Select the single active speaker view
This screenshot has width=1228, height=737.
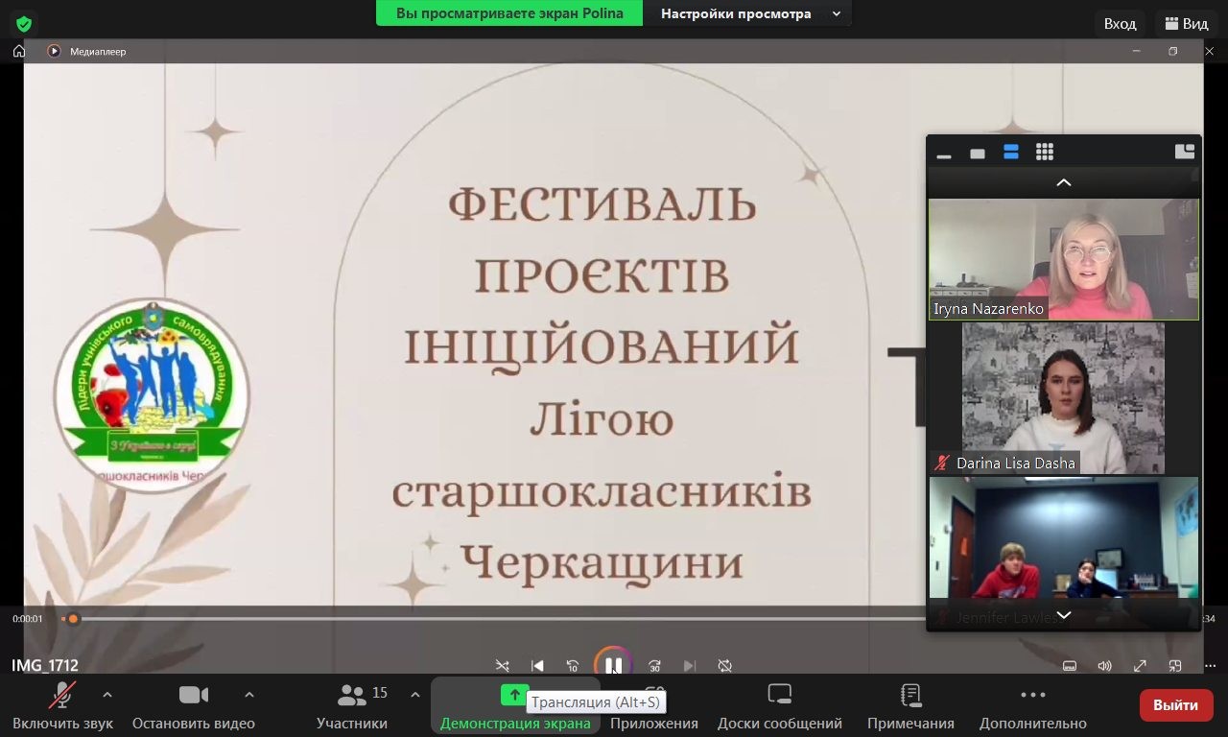pos(978,153)
